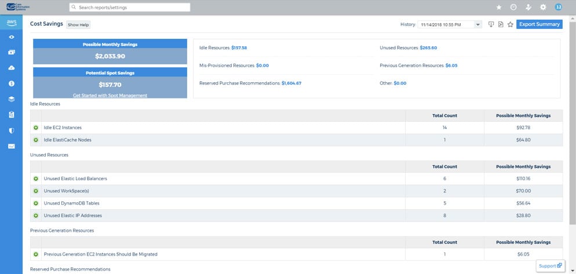This screenshot has height=274, width=576.
Task: Click the scrollbar down arrow
Action: tap(573, 271)
